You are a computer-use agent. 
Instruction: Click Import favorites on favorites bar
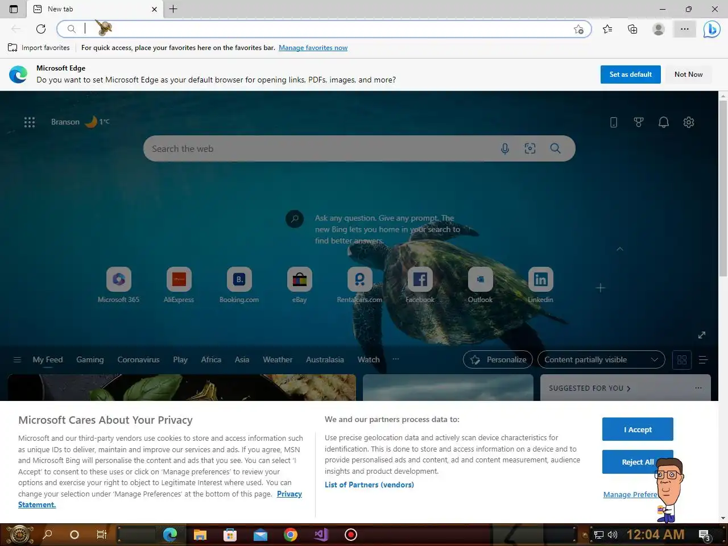pyautogui.click(x=39, y=48)
